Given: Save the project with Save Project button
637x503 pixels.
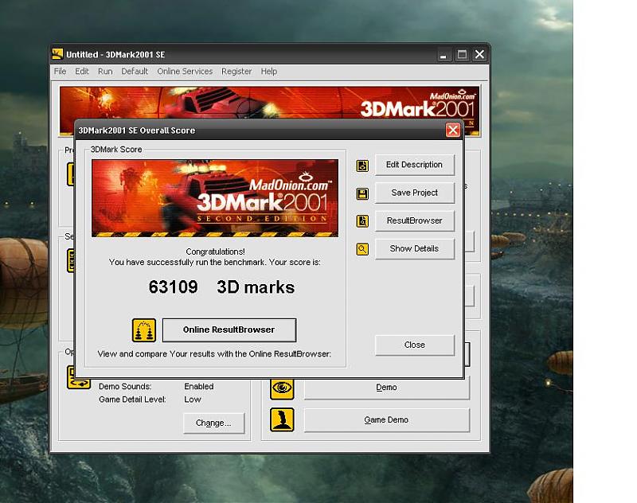Looking at the screenshot, I should tap(414, 193).
